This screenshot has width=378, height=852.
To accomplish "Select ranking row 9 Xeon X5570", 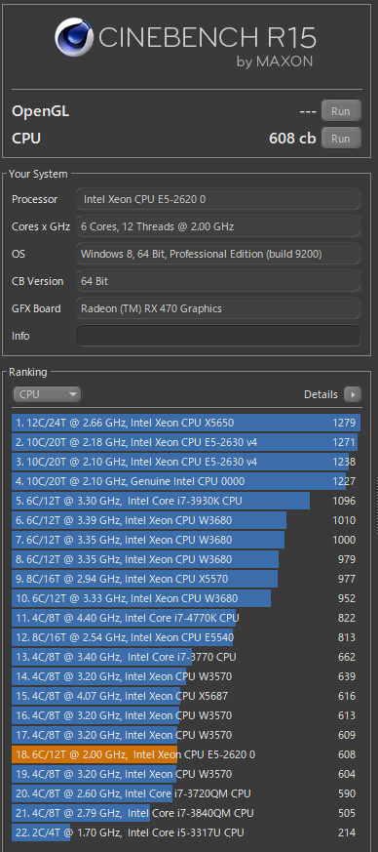I will point(186,580).
